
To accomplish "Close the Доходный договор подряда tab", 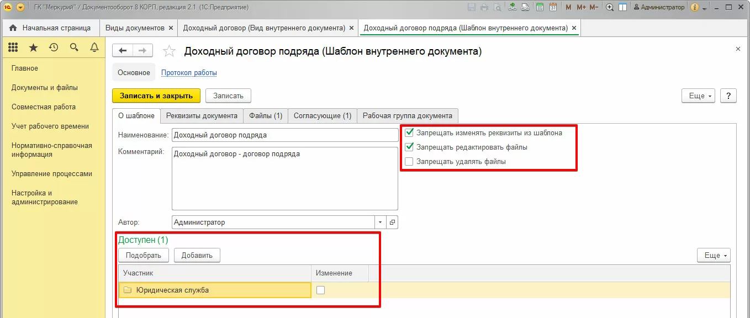I will pos(574,28).
